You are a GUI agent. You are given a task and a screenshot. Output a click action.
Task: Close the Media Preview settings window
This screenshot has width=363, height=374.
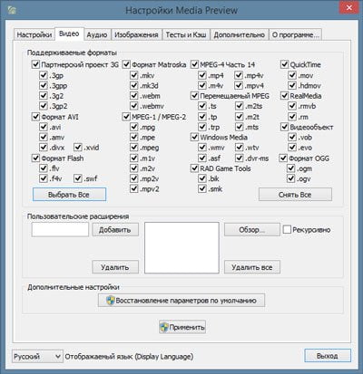click(348, 8)
